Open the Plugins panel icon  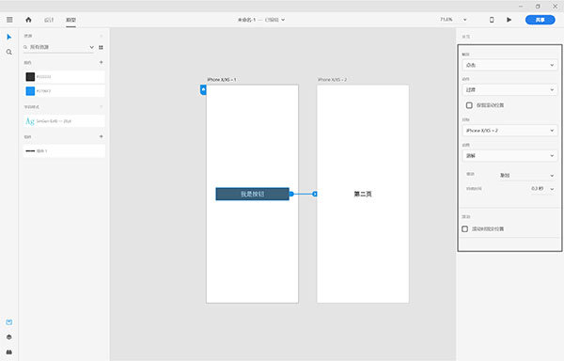click(9, 352)
